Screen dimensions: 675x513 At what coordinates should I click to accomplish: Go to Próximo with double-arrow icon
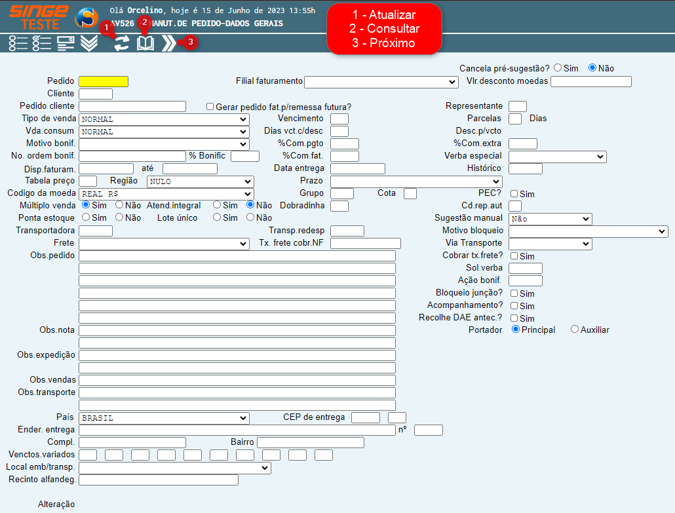[x=169, y=43]
